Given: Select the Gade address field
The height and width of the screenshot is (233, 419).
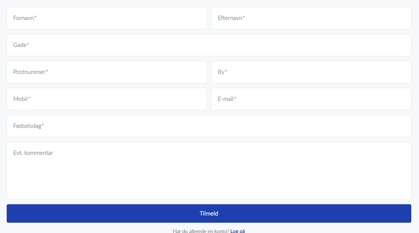Looking at the screenshot, I should [209, 45].
